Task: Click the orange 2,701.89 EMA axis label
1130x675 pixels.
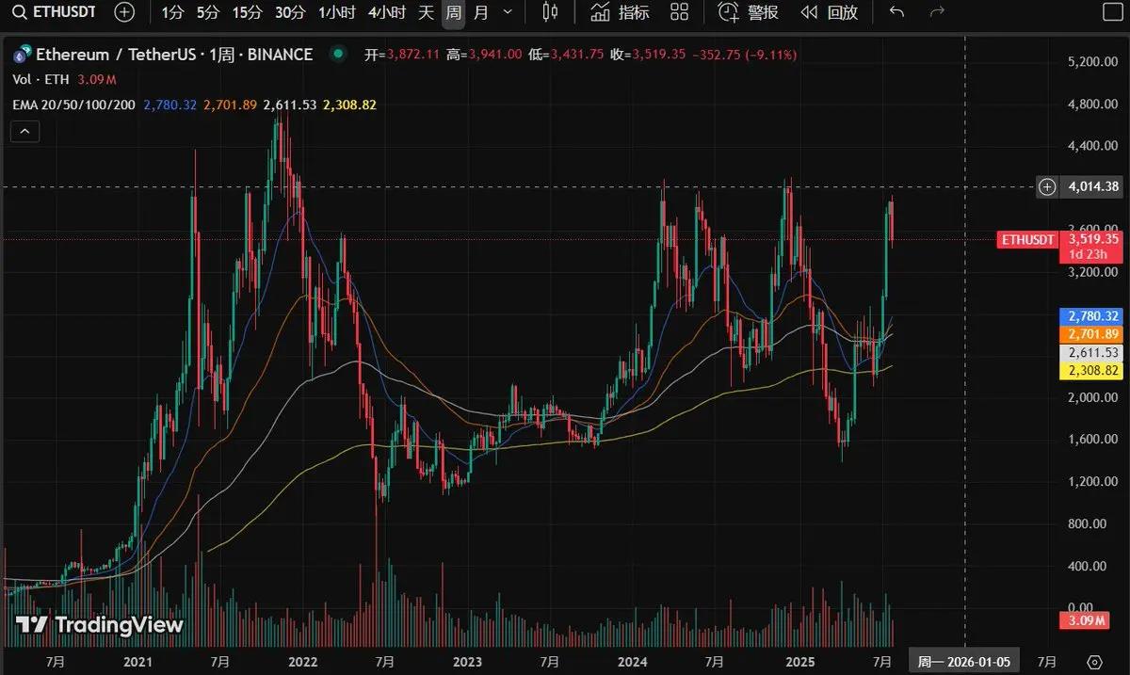Action: 1092,334
